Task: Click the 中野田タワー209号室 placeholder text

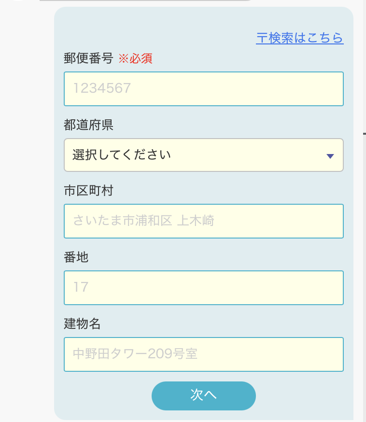Action: point(135,354)
